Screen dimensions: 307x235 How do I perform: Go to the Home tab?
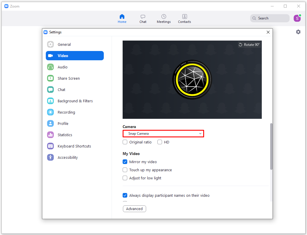pos(122,19)
